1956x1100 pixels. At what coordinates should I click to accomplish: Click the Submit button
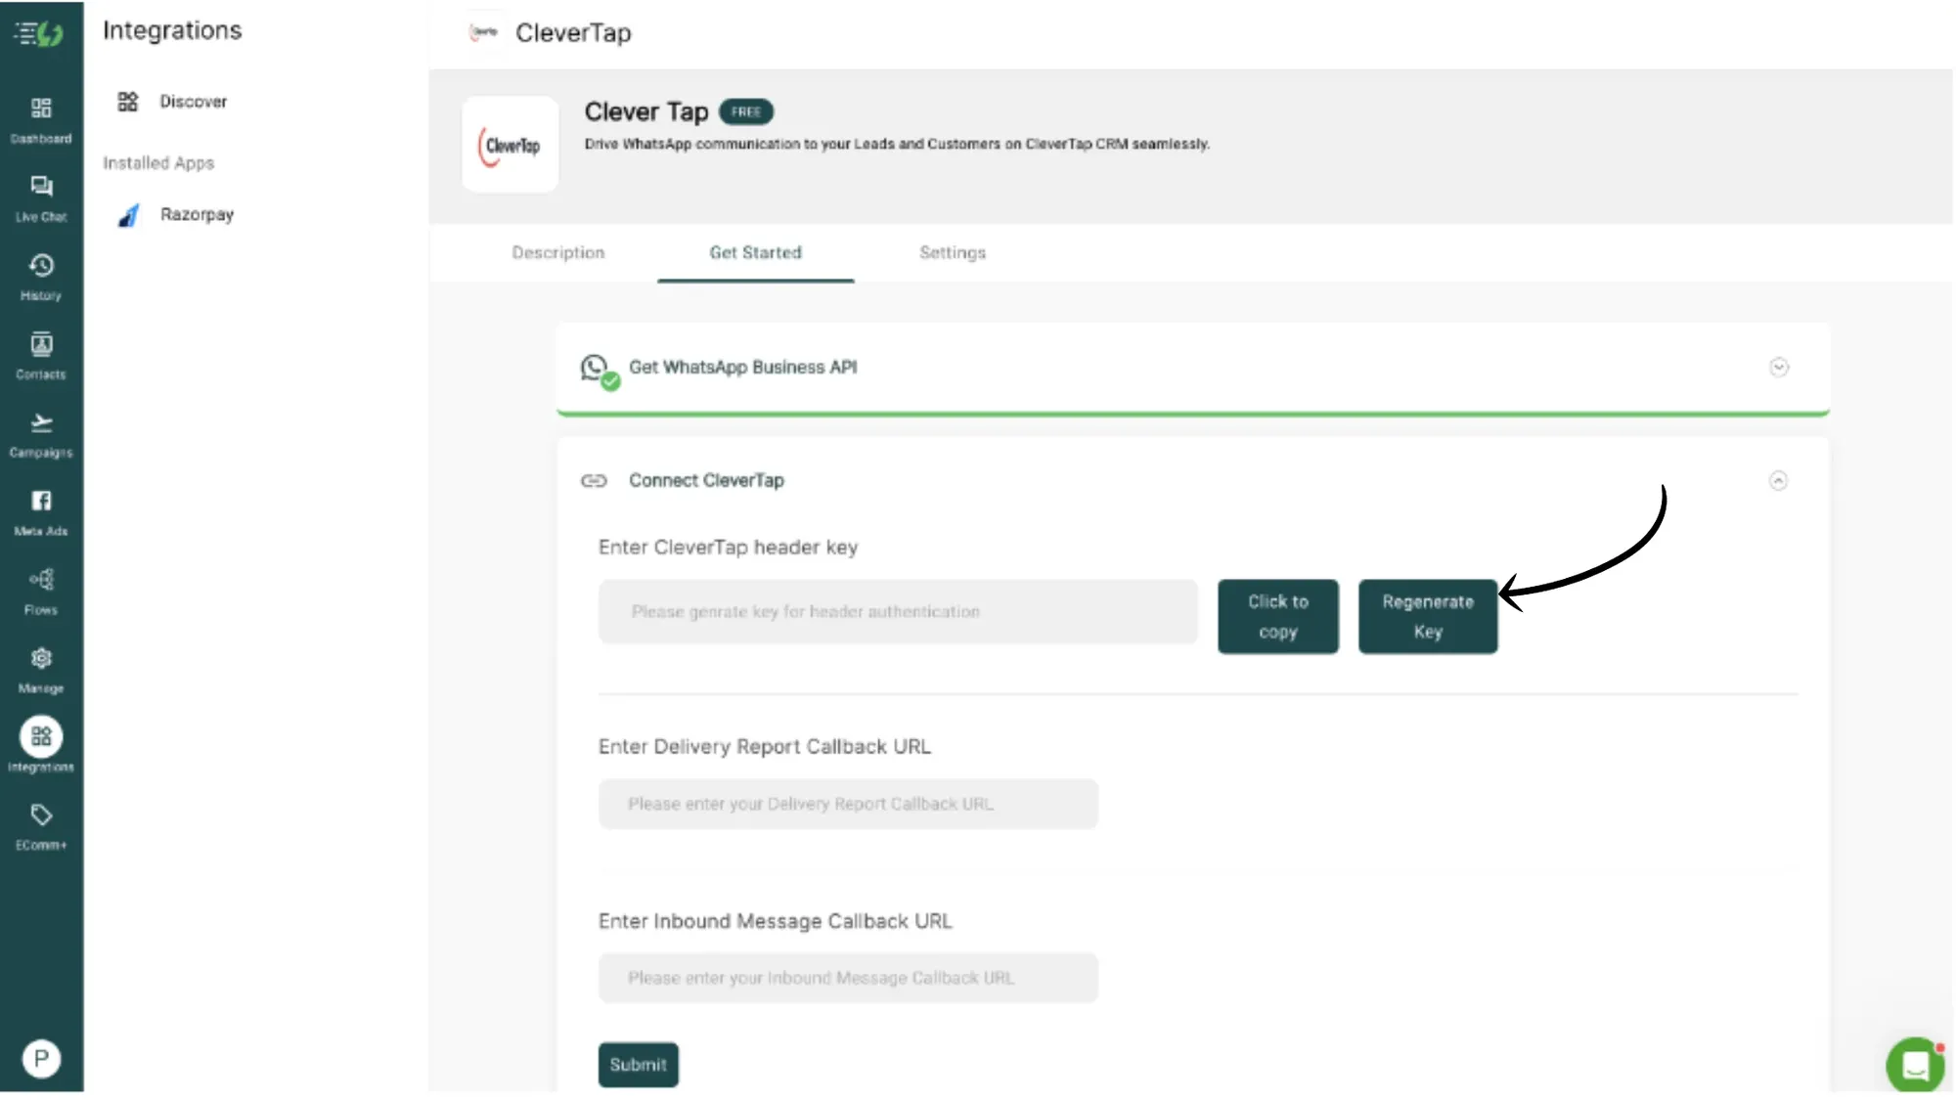tap(638, 1065)
